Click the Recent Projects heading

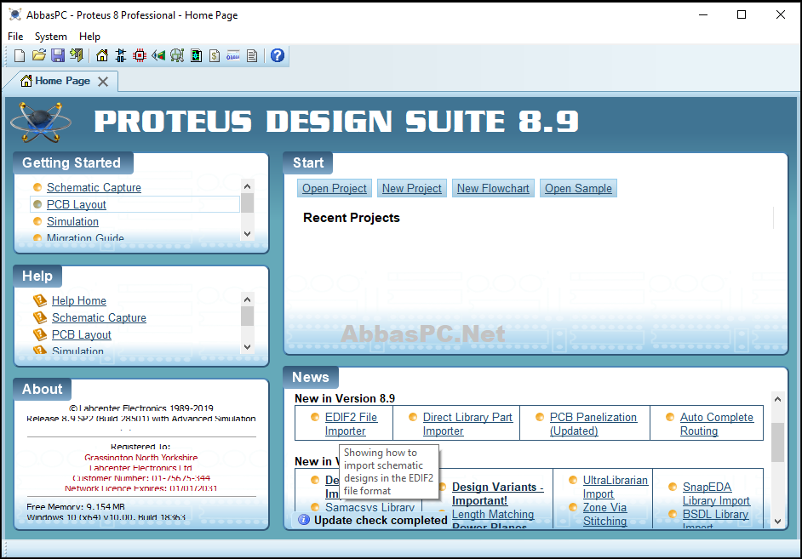pyautogui.click(x=352, y=218)
